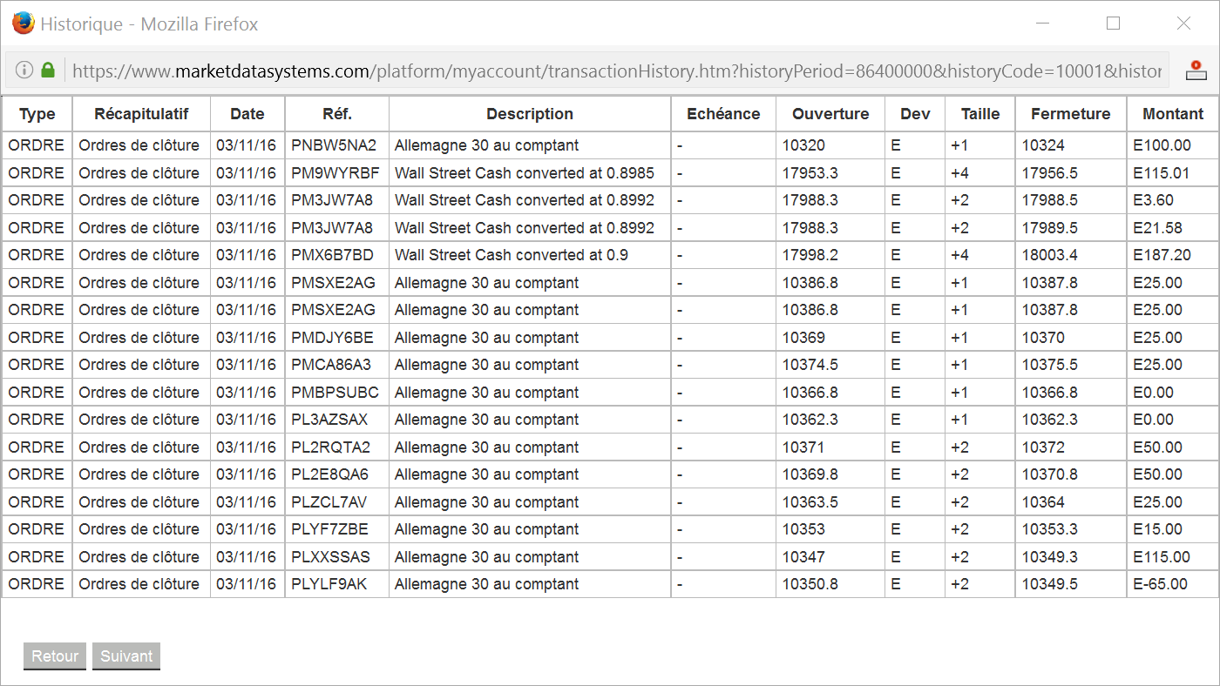Click amount E3.60
Image resolution: width=1220 pixels, height=686 pixels.
pyautogui.click(x=1154, y=200)
